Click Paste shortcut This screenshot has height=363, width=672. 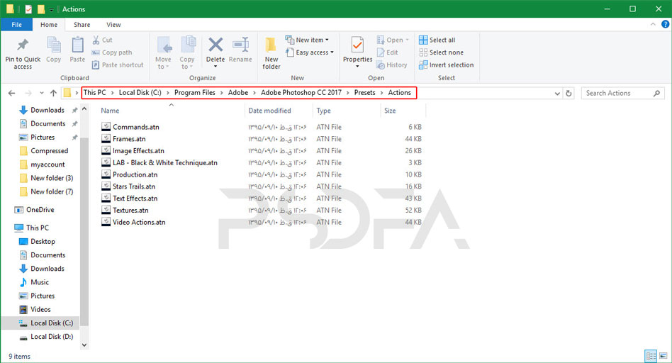[x=118, y=65]
